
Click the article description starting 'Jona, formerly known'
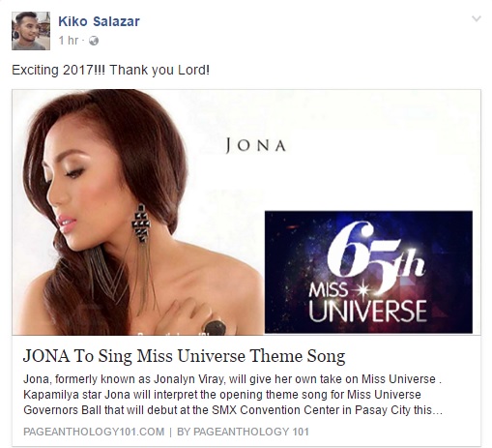coord(233,395)
